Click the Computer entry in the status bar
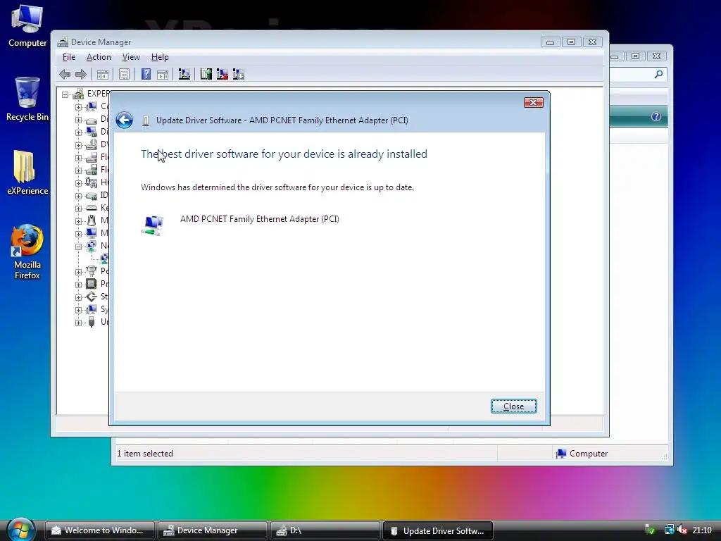Screen dimensions: 721x541 pos(582,454)
